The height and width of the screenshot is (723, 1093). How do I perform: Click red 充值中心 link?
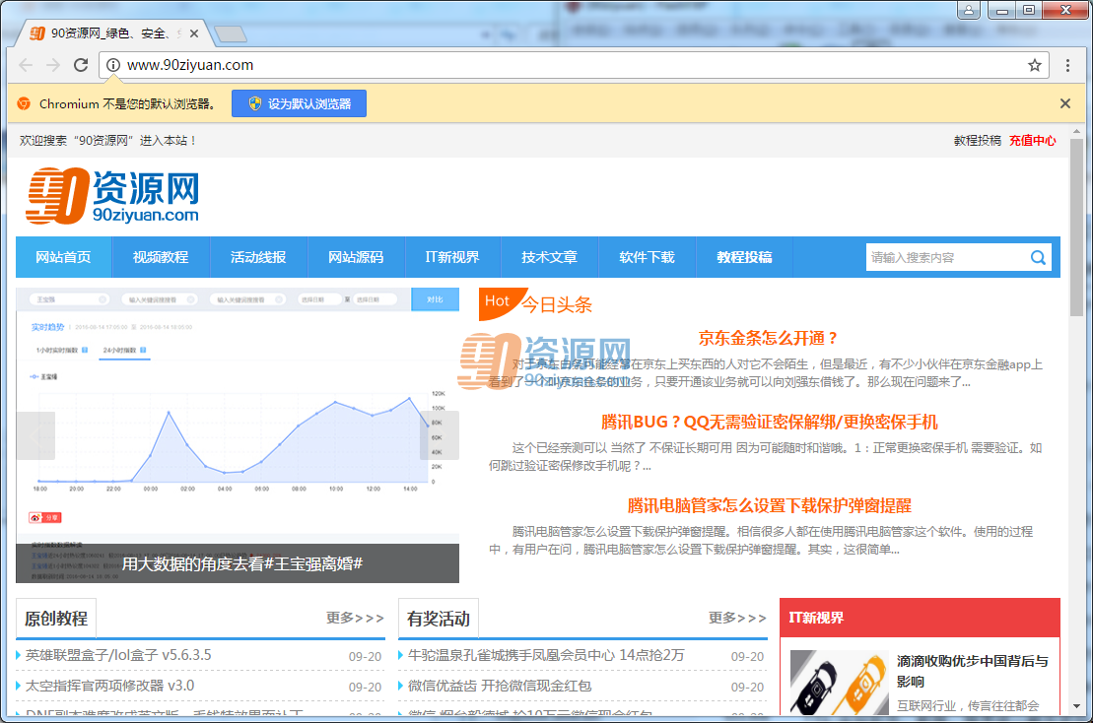pyautogui.click(x=1032, y=141)
